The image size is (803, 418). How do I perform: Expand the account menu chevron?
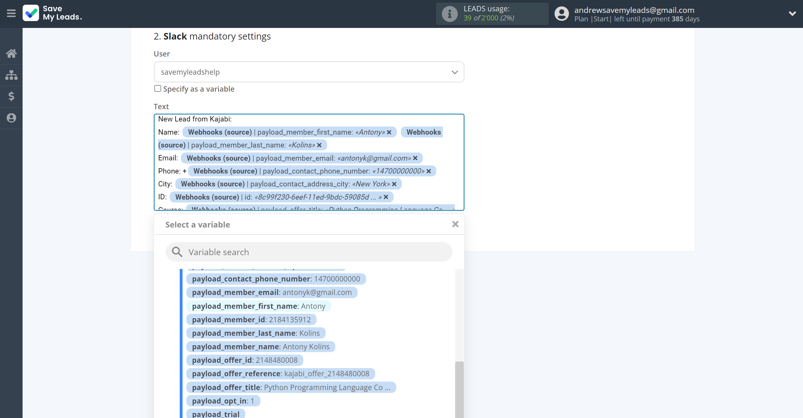[x=792, y=13]
